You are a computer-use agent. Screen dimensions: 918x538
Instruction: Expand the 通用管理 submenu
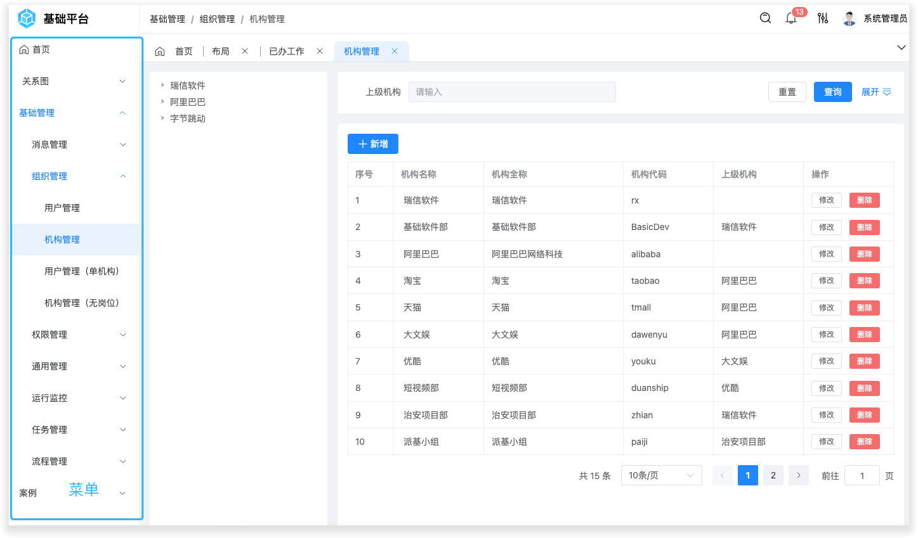(x=75, y=366)
